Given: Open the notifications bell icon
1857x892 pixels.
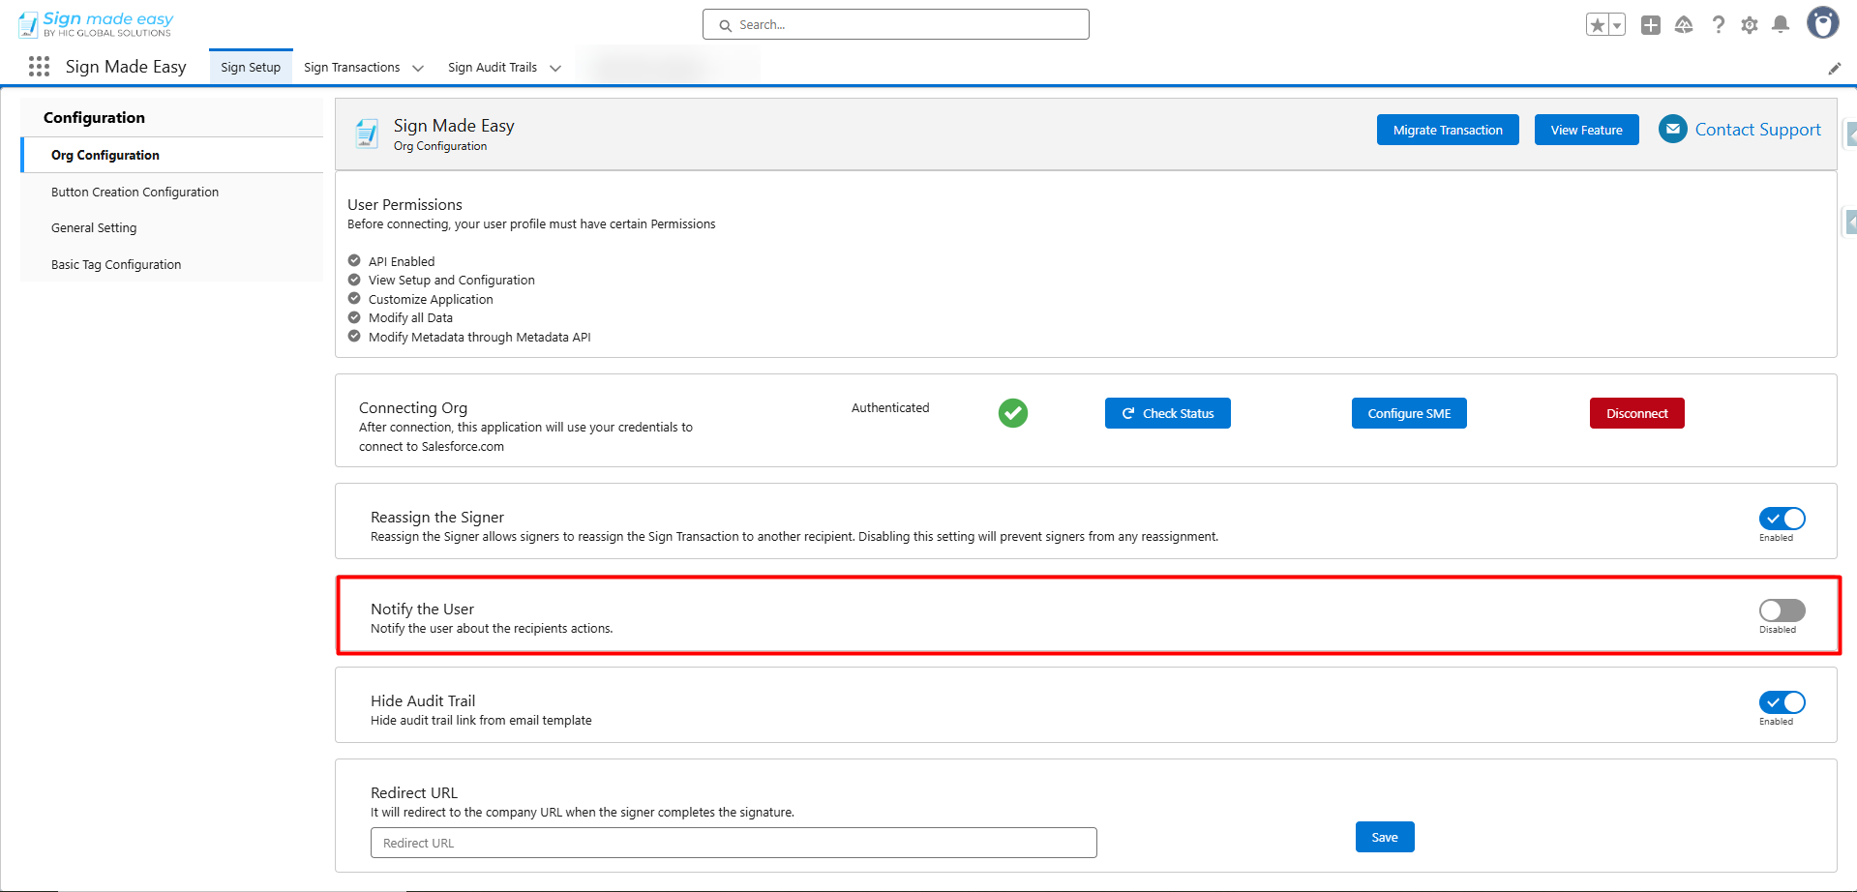Looking at the screenshot, I should pyautogui.click(x=1781, y=25).
